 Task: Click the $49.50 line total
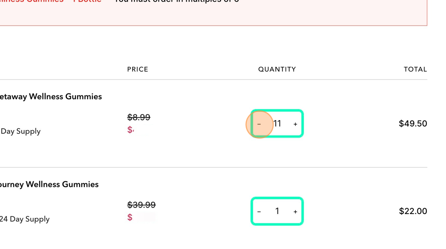click(413, 124)
